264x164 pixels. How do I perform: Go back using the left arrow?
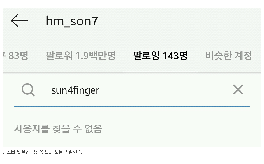tap(19, 21)
